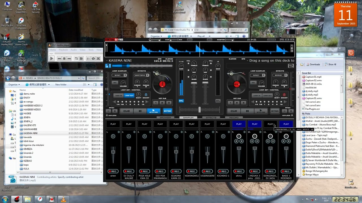This screenshot has height=203, width=362.
Task: Toggle deck 2 PFL headphone button
Action: pyautogui.click(x=218, y=101)
